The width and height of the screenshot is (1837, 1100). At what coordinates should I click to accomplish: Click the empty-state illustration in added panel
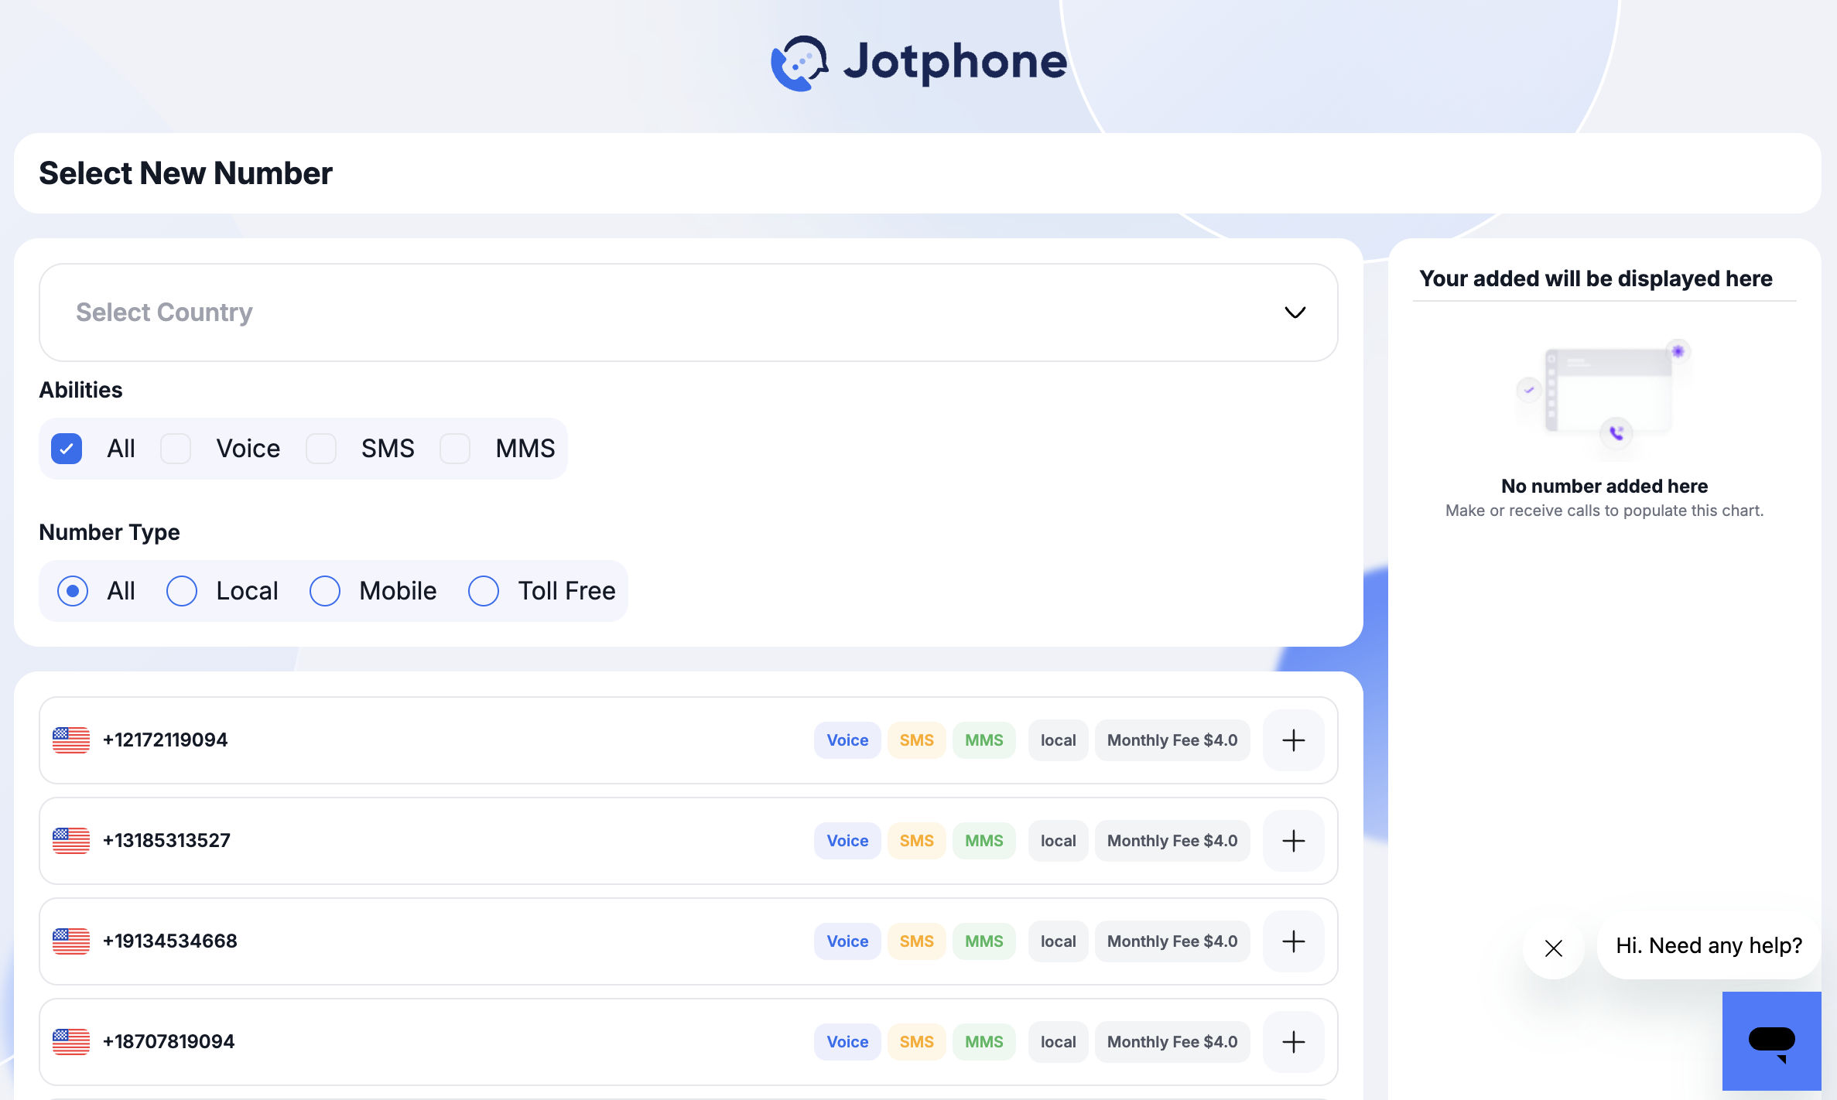pos(1604,398)
